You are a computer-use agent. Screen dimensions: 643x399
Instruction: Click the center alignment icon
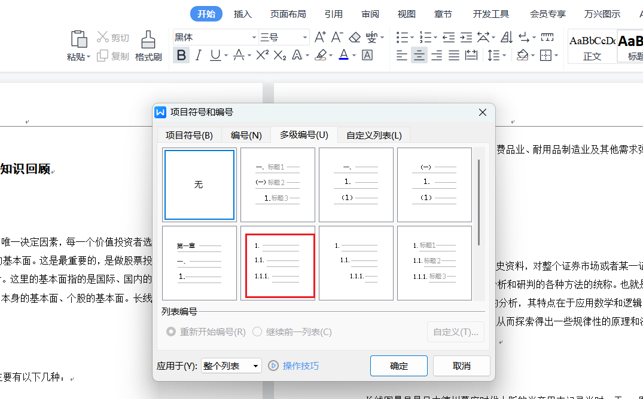click(419, 55)
